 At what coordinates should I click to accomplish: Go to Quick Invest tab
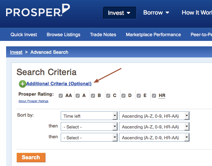pos(24,34)
